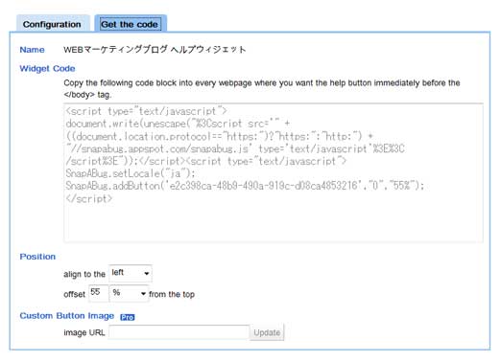Click the Pro badge icon
This screenshot has width=501, height=362.
[128, 317]
